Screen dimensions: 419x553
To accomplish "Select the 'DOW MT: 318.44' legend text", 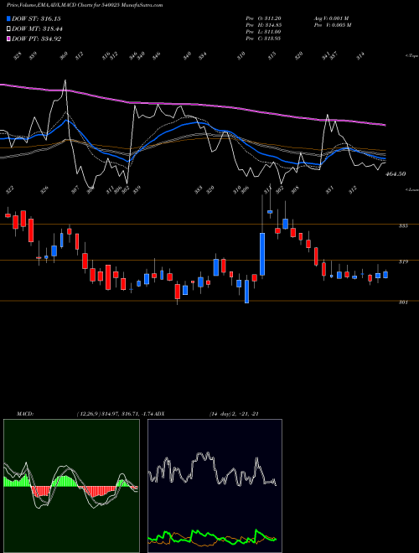I will [x=37, y=29].
